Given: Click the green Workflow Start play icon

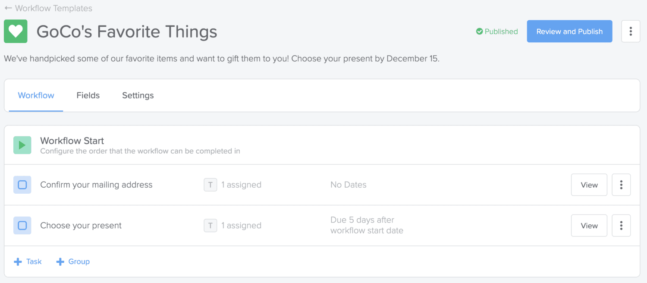Looking at the screenshot, I should coord(22,145).
